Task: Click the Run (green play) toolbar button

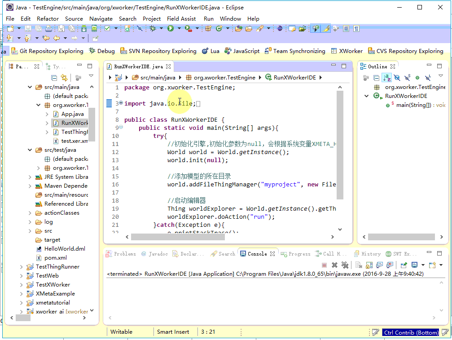Action: [x=171, y=28]
